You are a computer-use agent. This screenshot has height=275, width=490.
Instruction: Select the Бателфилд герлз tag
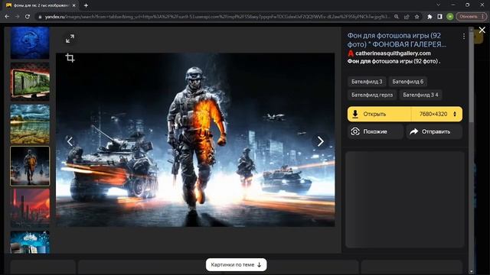coord(372,95)
